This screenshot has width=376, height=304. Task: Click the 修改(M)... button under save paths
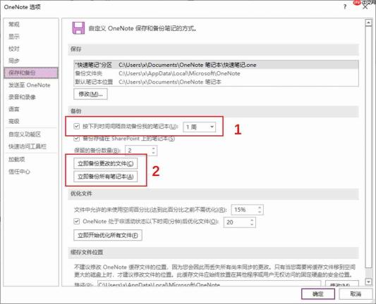coord(90,94)
